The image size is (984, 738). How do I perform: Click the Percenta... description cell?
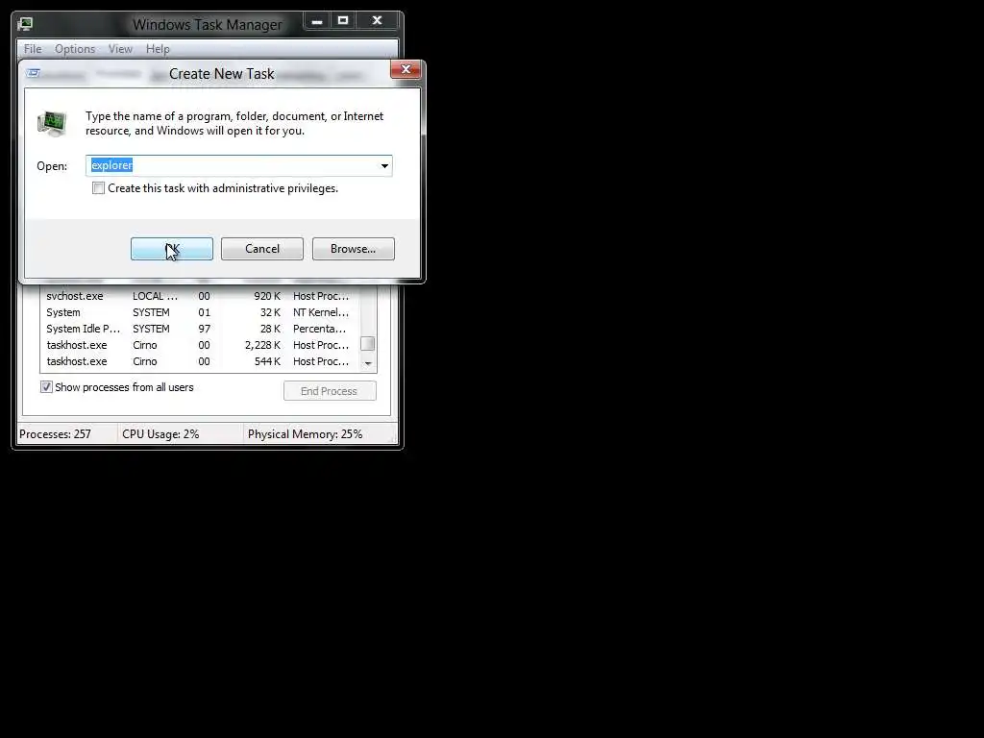point(319,329)
